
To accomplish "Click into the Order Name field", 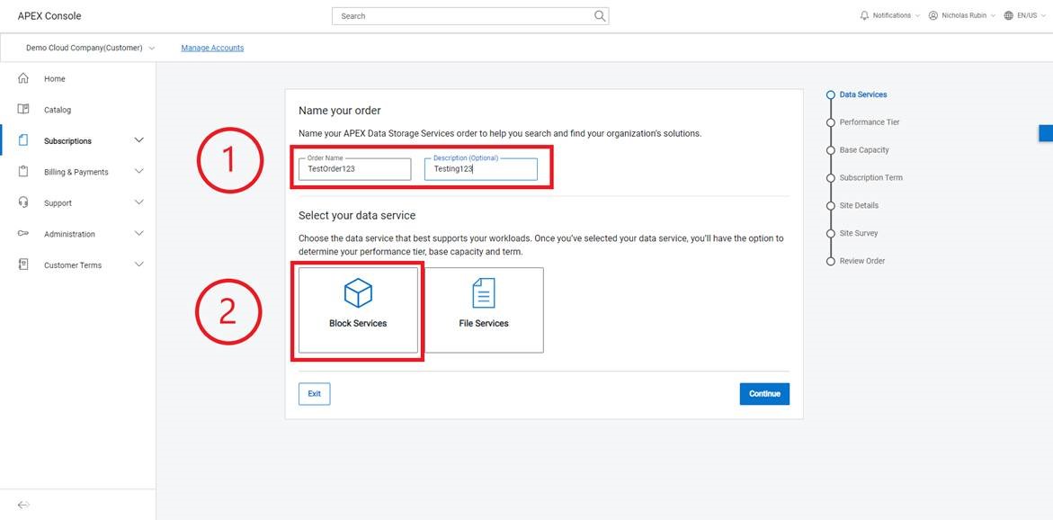I will [355, 169].
